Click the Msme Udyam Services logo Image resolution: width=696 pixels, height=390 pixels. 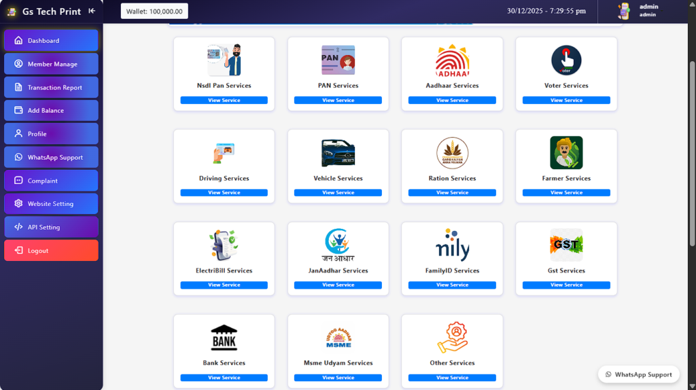338,338
